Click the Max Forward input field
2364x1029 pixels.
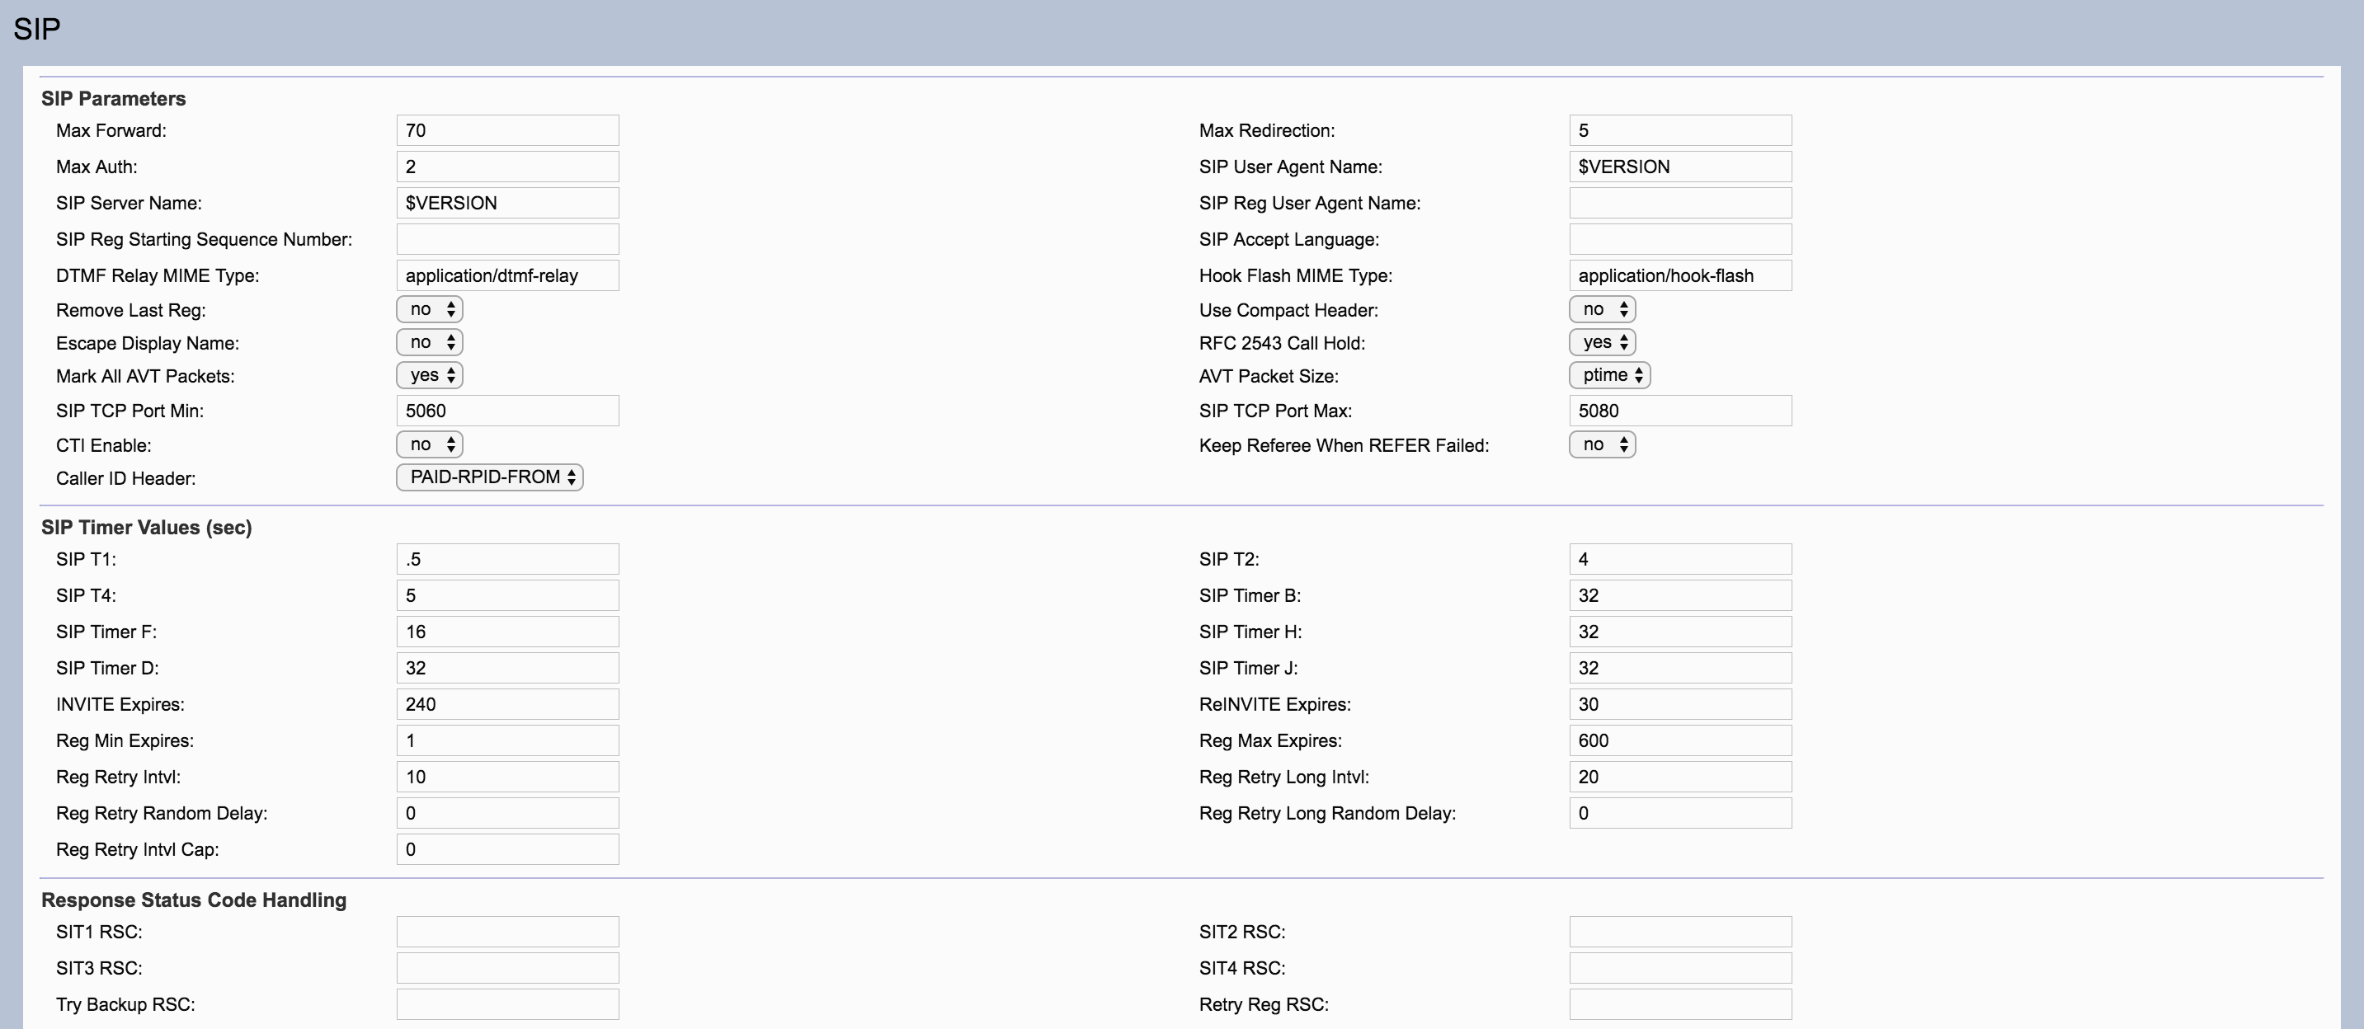pyautogui.click(x=507, y=130)
